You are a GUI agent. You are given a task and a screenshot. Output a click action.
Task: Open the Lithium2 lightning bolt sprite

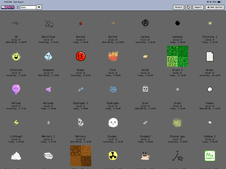(x=16, y=123)
